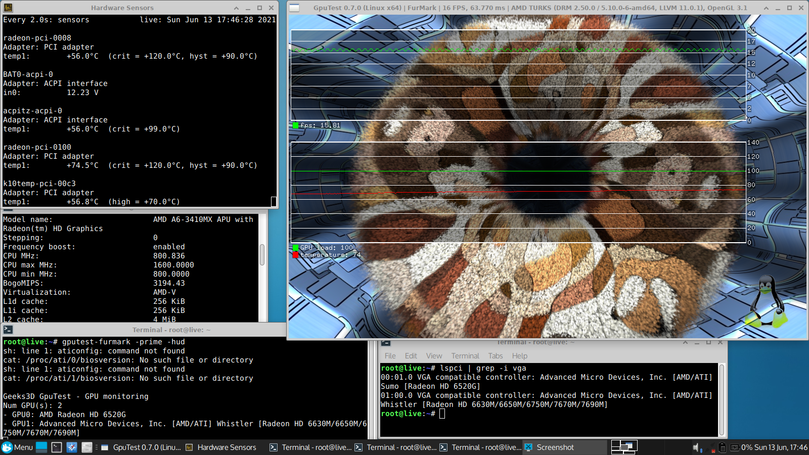Click the 'lspci | grep -i vga' command
The width and height of the screenshot is (809, 455).
[x=483, y=368]
